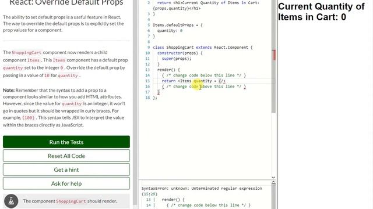The height and width of the screenshot is (209, 373).
Task: Click the SyntaxError message in console
Action: 202,191
